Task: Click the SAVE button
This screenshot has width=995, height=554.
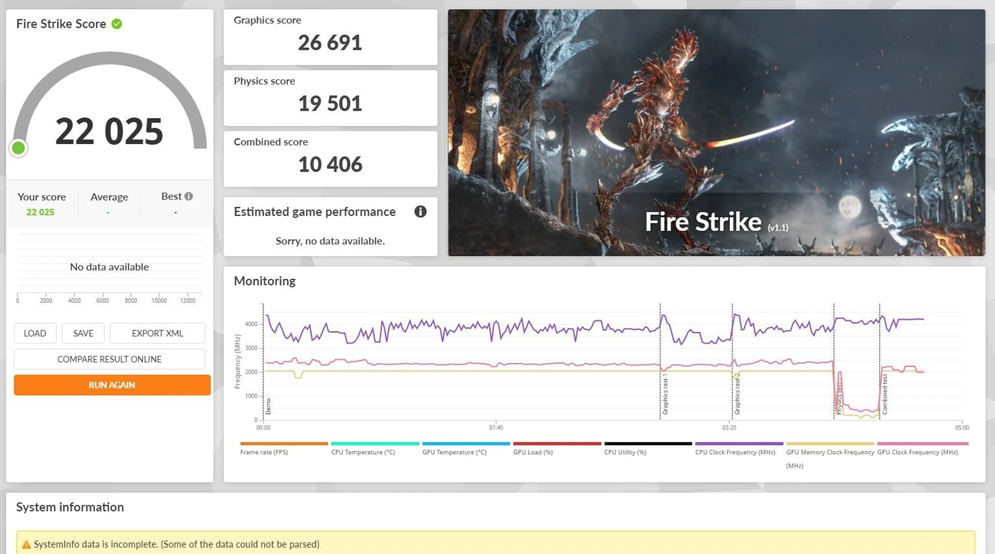Action: 83,333
